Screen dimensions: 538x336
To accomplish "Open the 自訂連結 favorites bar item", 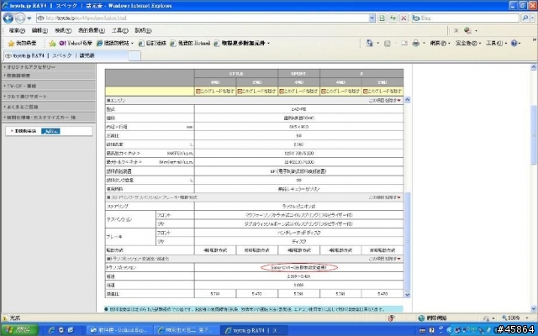I will 152,43.
